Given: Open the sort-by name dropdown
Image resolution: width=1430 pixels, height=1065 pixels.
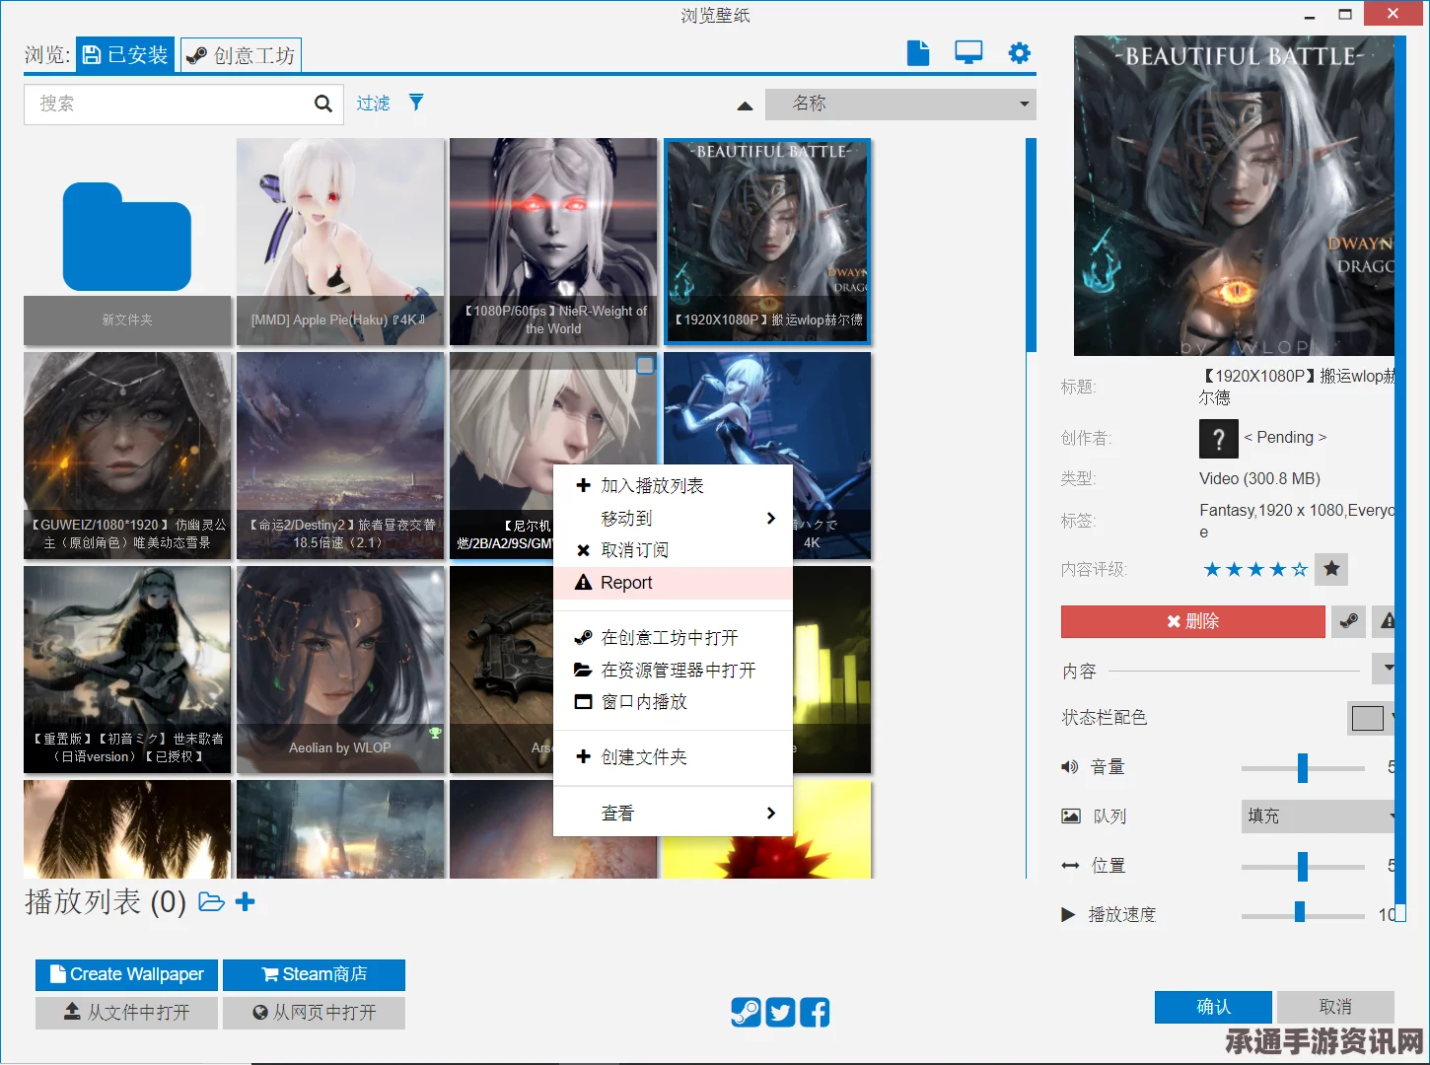Looking at the screenshot, I should point(900,104).
